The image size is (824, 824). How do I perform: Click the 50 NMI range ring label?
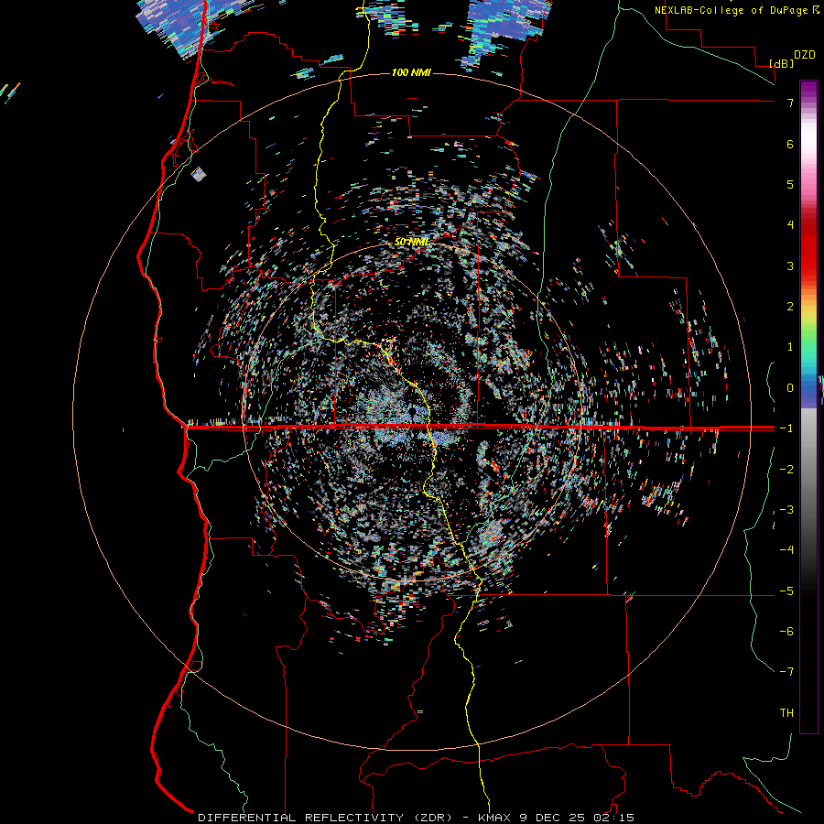click(x=411, y=242)
